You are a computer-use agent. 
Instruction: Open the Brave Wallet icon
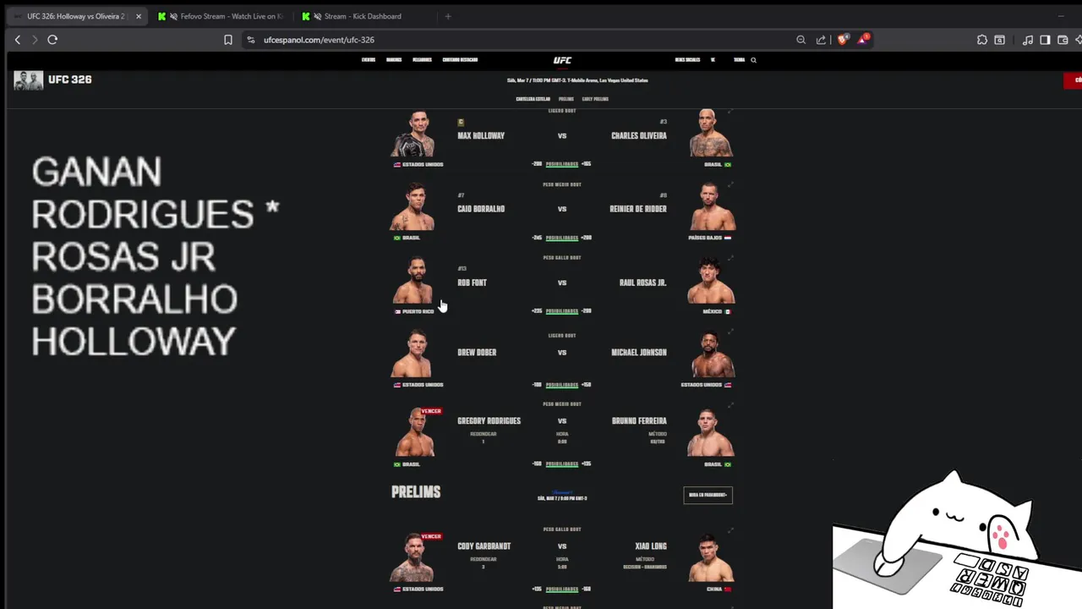pyautogui.click(x=1063, y=40)
